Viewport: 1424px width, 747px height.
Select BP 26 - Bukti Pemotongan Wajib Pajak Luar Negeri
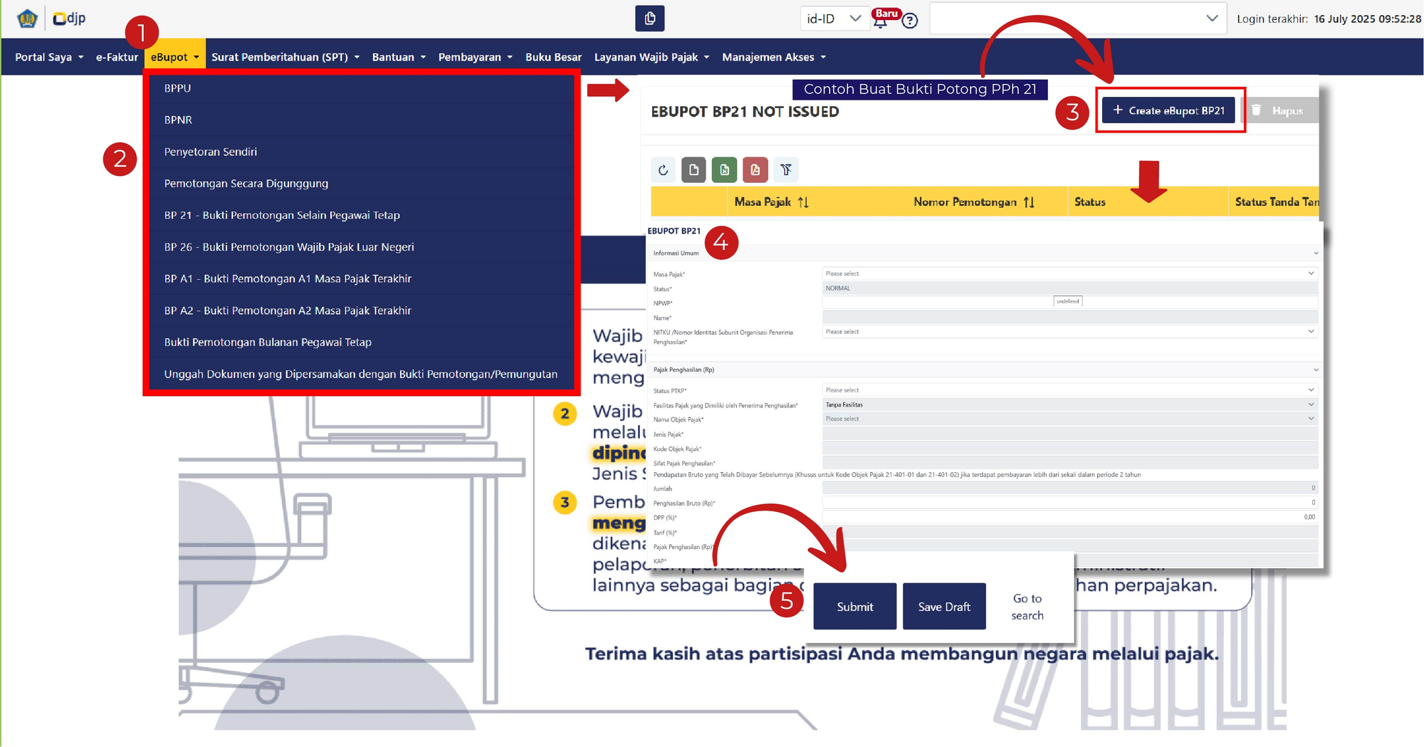click(x=288, y=246)
